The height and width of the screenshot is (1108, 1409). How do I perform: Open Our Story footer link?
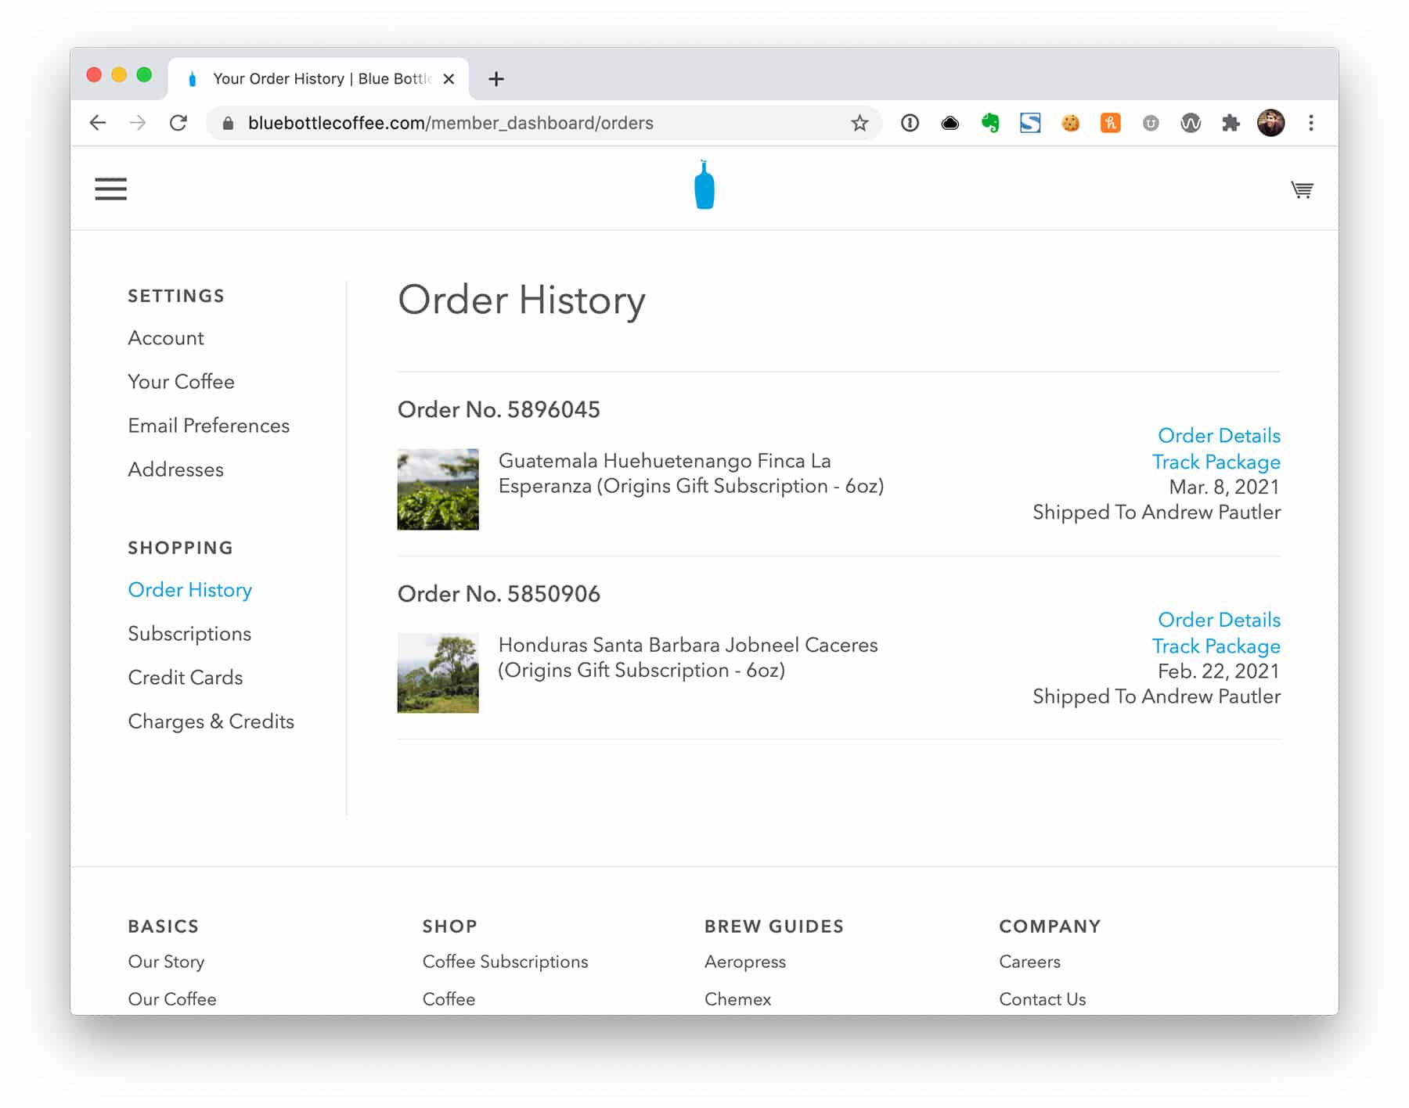click(x=166, y=962)
